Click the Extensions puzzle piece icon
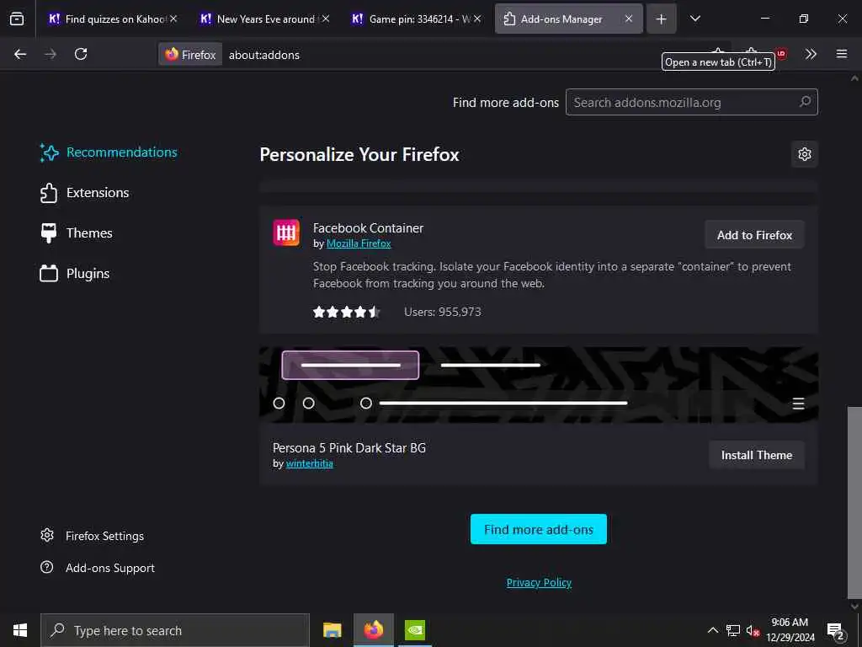The width and height of the screenshot is (862, 647). pyautogui.click(x=49, y=193)
